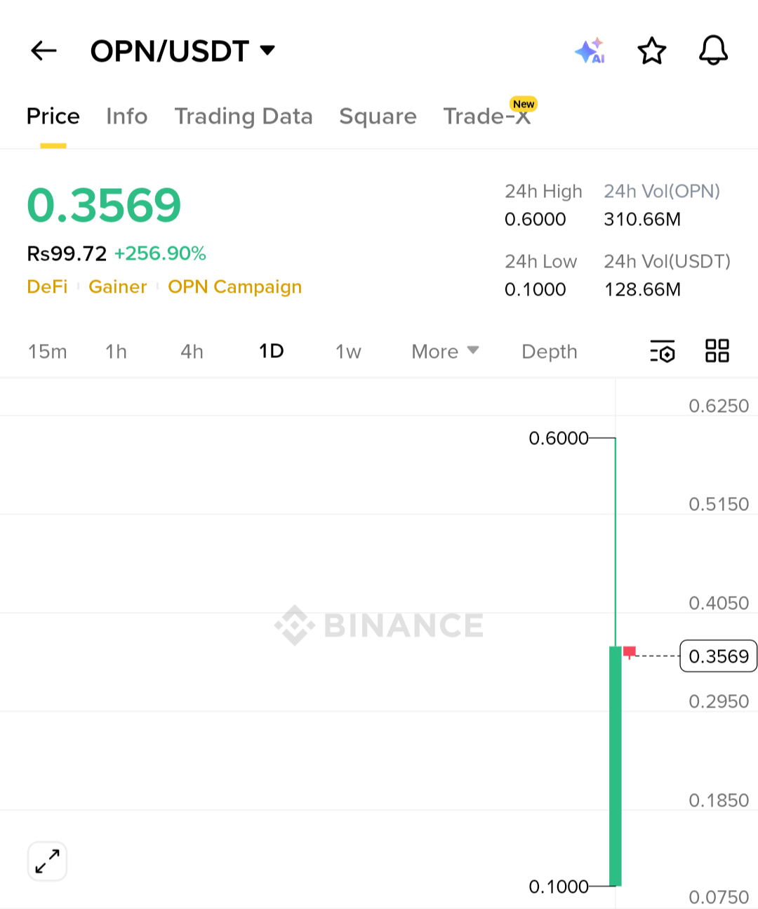
Task: Select the 15m chart interval
Action: (47, 351)
